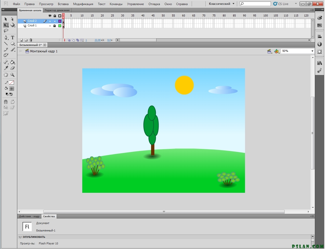This screenshot has height=249, width=325.
Task: Open the Edit Symbols dropdown icon
Action: pos(277,51)
